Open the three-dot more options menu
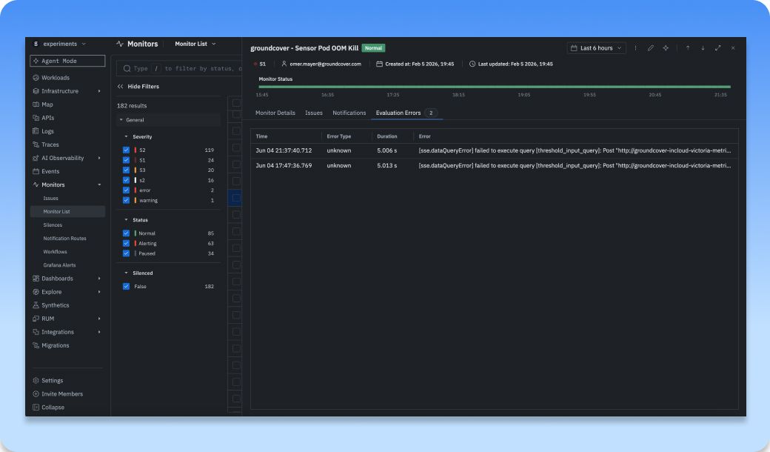The width and height of the screenshot is (770, 452). point(635,48)
